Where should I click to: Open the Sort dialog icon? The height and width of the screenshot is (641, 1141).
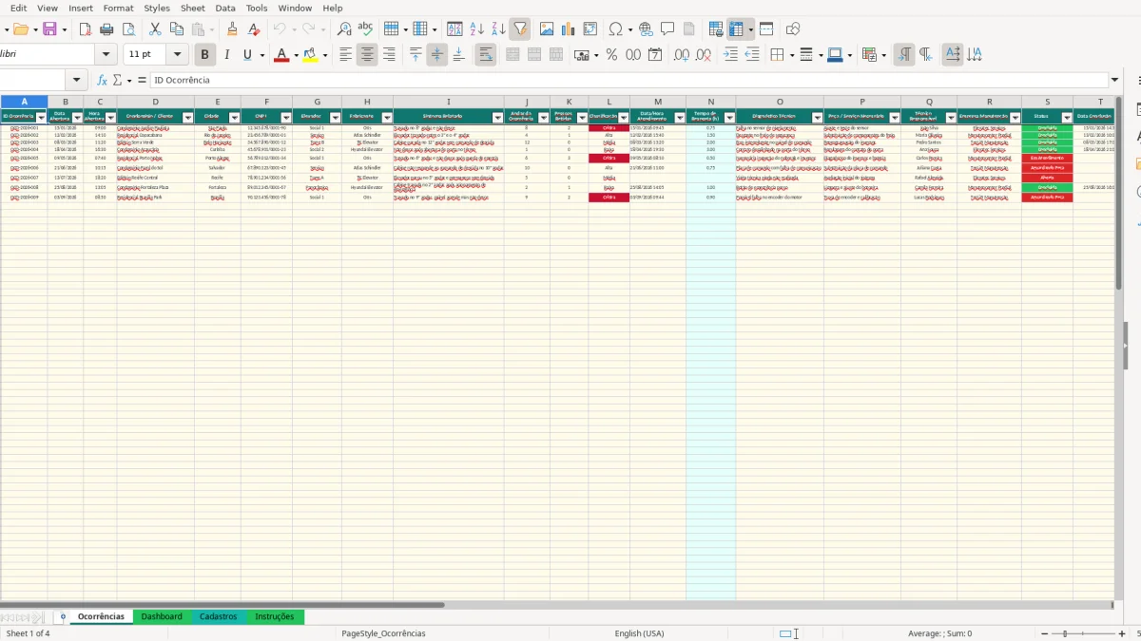coord(454,29)
